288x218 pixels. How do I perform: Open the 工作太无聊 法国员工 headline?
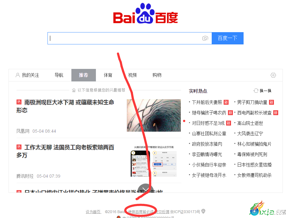pyautogui.click(x=65, y=151)
